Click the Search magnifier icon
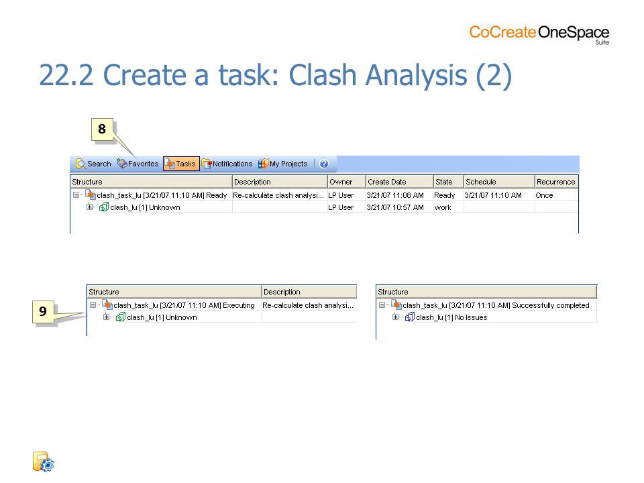This screenshot has height=483, width=644. (80, 164)
